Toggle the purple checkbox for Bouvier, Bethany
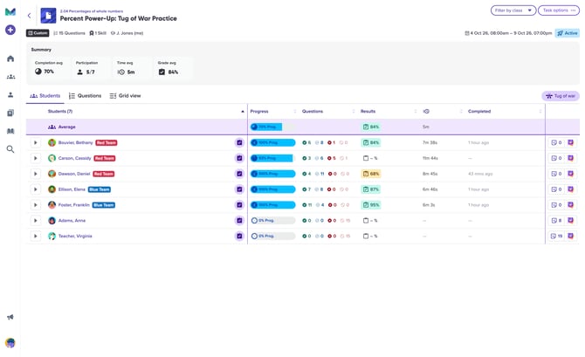The width and height of the screenshot is (585, 357). pos(239,142)
